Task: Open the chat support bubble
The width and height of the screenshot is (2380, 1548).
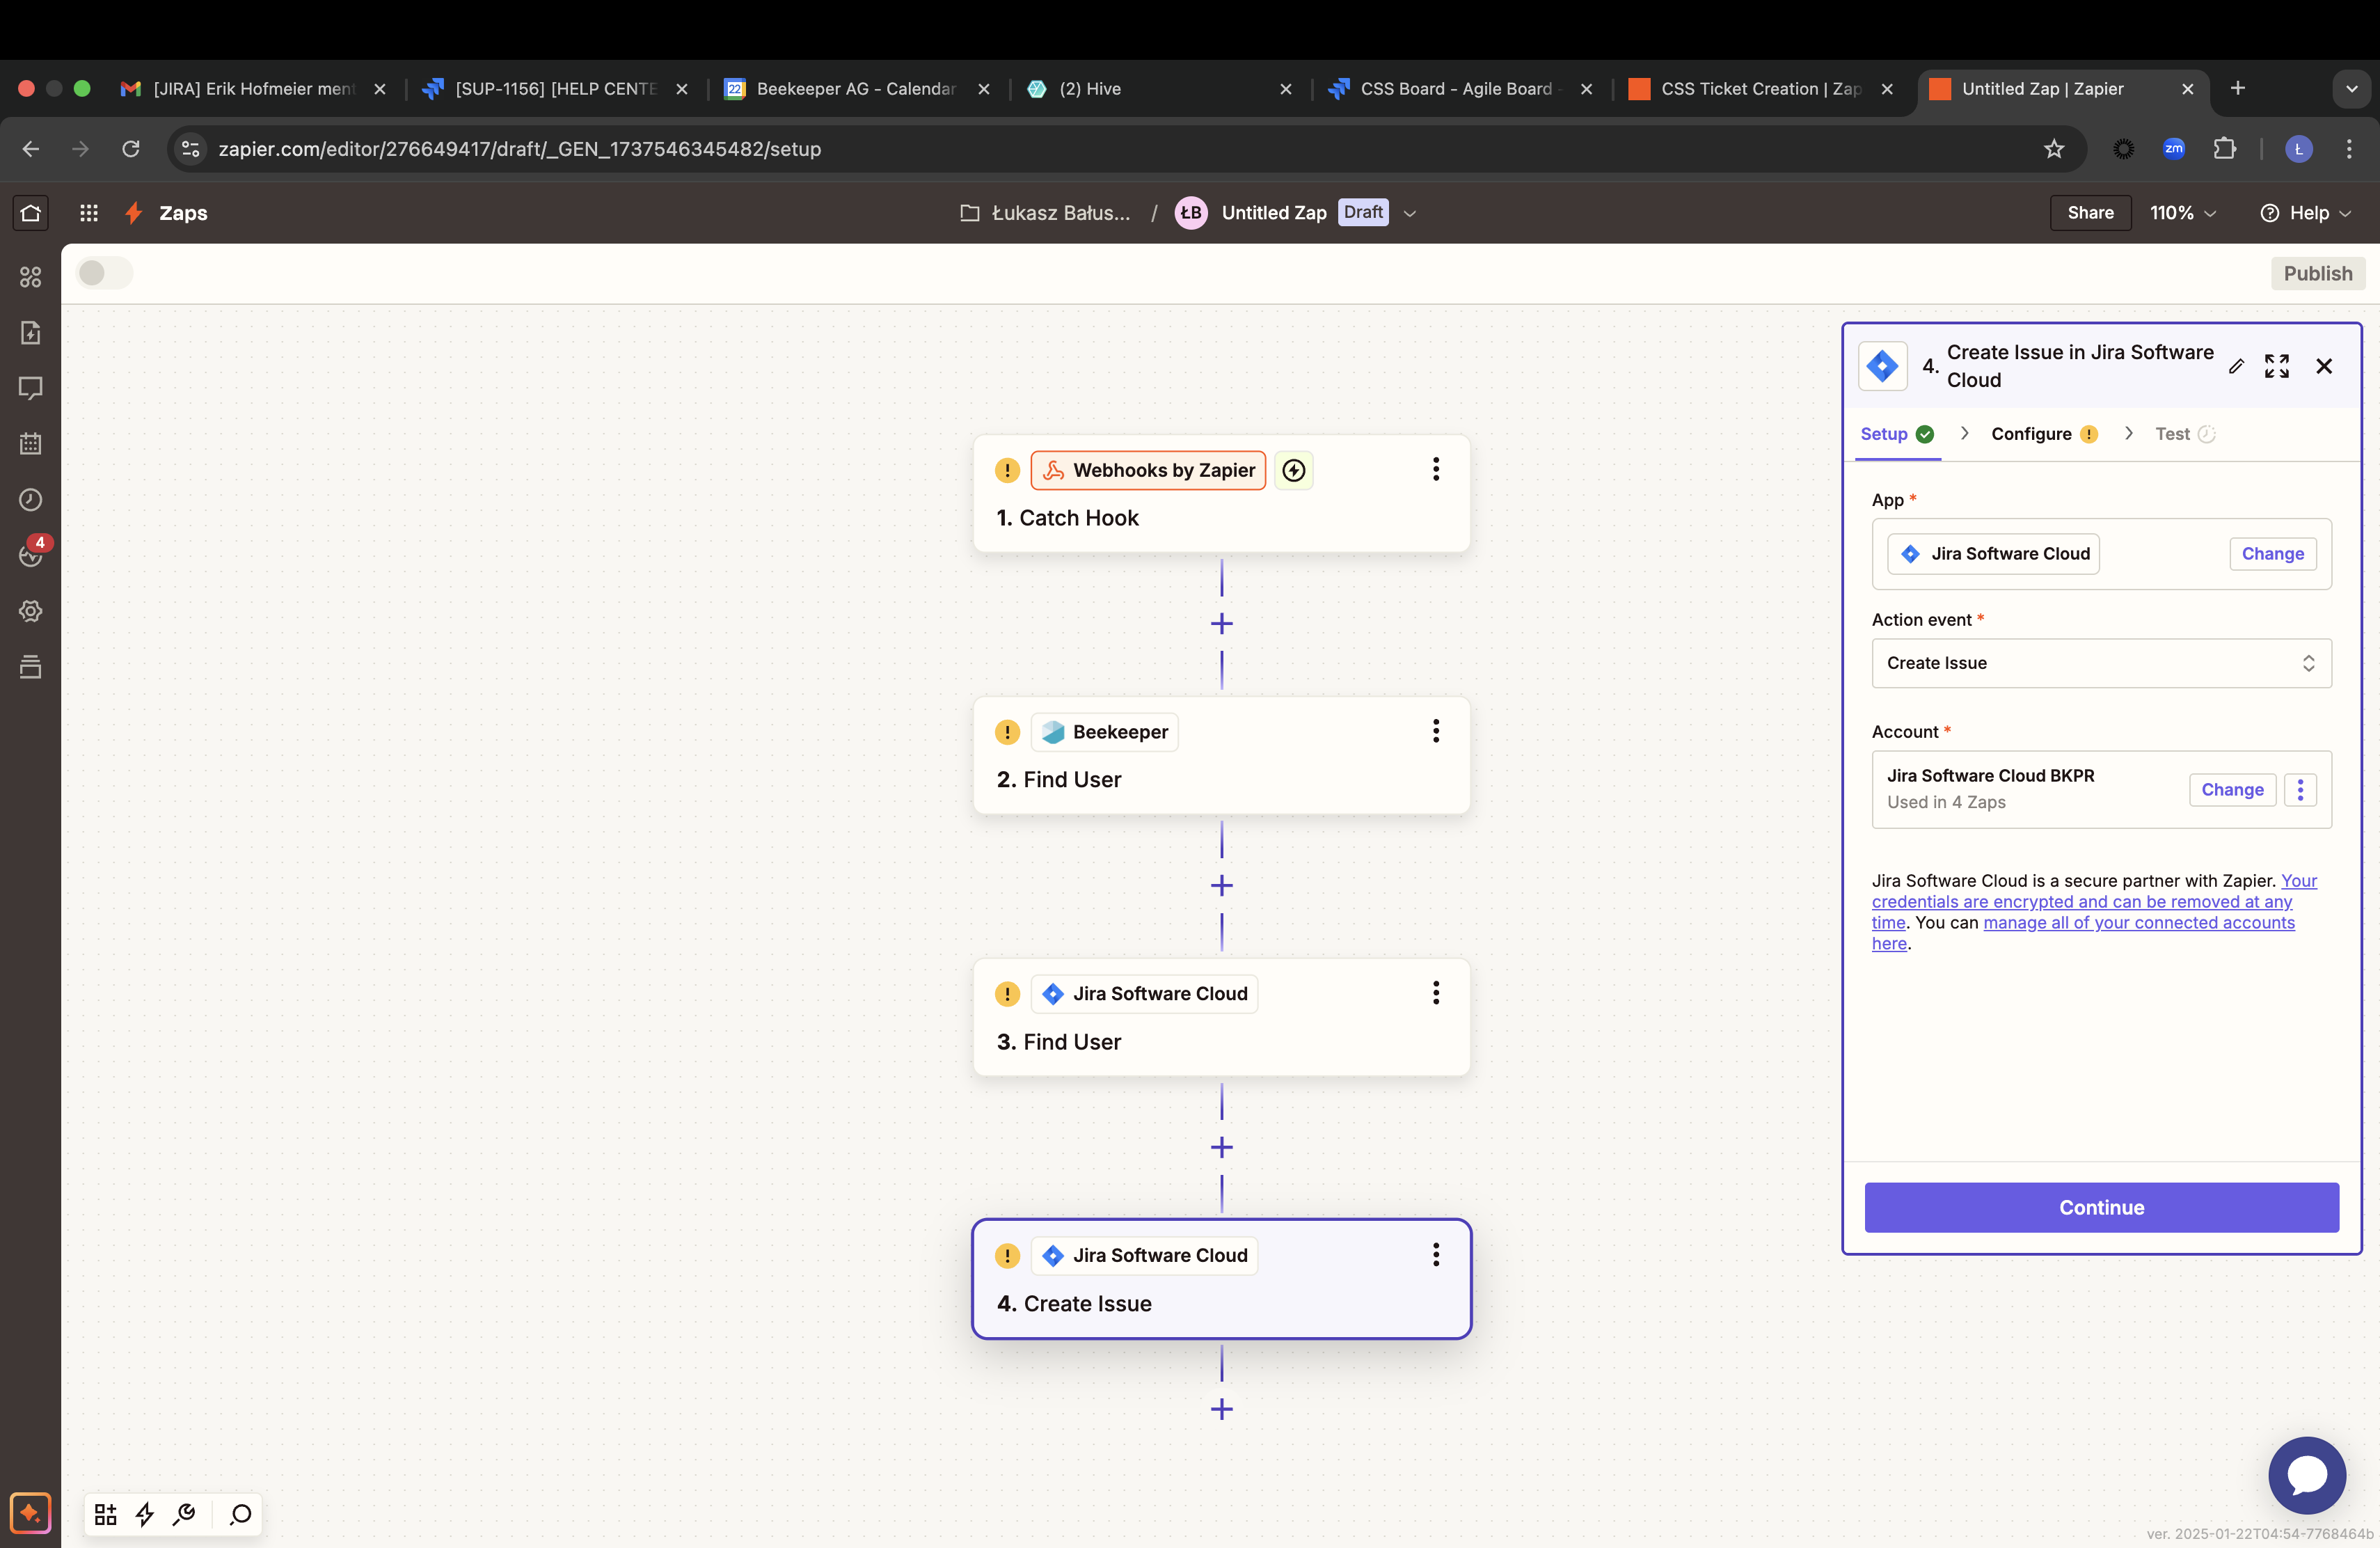Action: click(x=2307, y=1475)
